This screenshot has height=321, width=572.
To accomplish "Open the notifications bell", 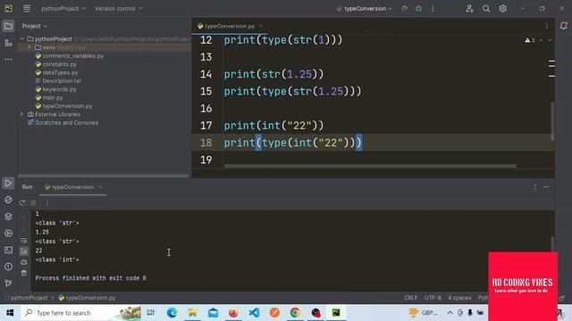I will coord(564,26).
